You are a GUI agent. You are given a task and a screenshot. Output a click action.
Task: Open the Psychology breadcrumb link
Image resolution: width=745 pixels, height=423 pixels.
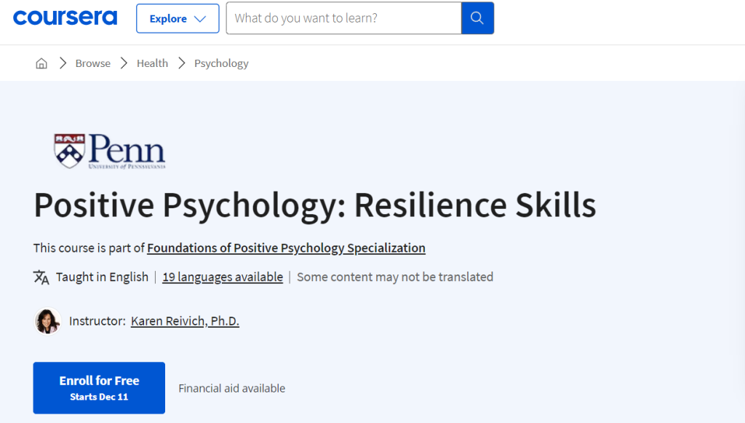[x=221, y=63]
